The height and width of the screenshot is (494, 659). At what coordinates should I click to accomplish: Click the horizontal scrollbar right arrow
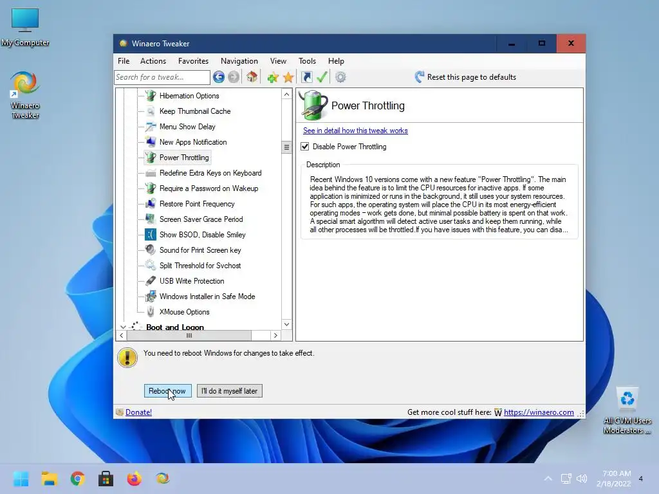[275, 335]
